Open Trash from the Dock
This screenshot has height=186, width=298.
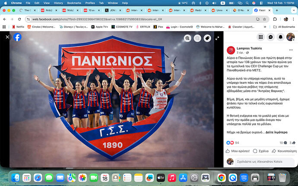[x=282, y=178]
